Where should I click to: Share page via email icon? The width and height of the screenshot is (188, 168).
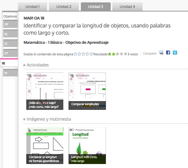point(161,53)
